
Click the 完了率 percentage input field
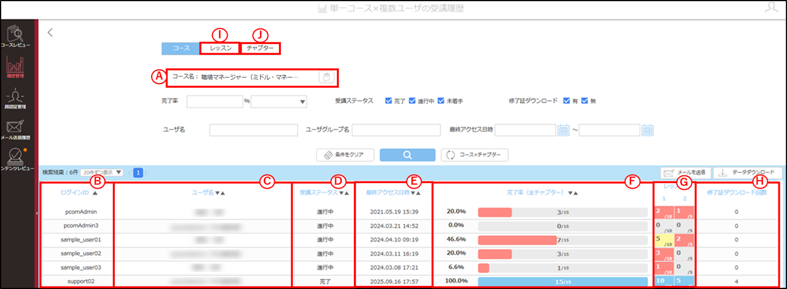tap(214, 102)
